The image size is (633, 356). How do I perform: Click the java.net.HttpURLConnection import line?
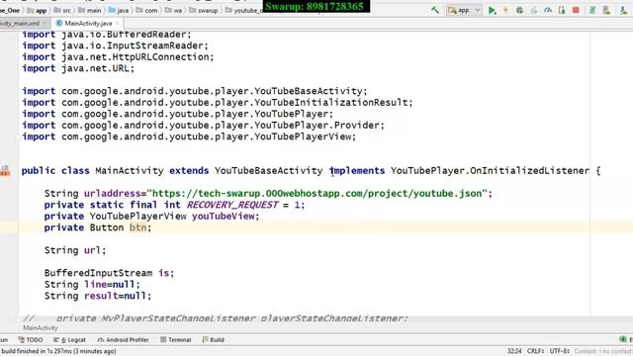(x=118, y=57)
